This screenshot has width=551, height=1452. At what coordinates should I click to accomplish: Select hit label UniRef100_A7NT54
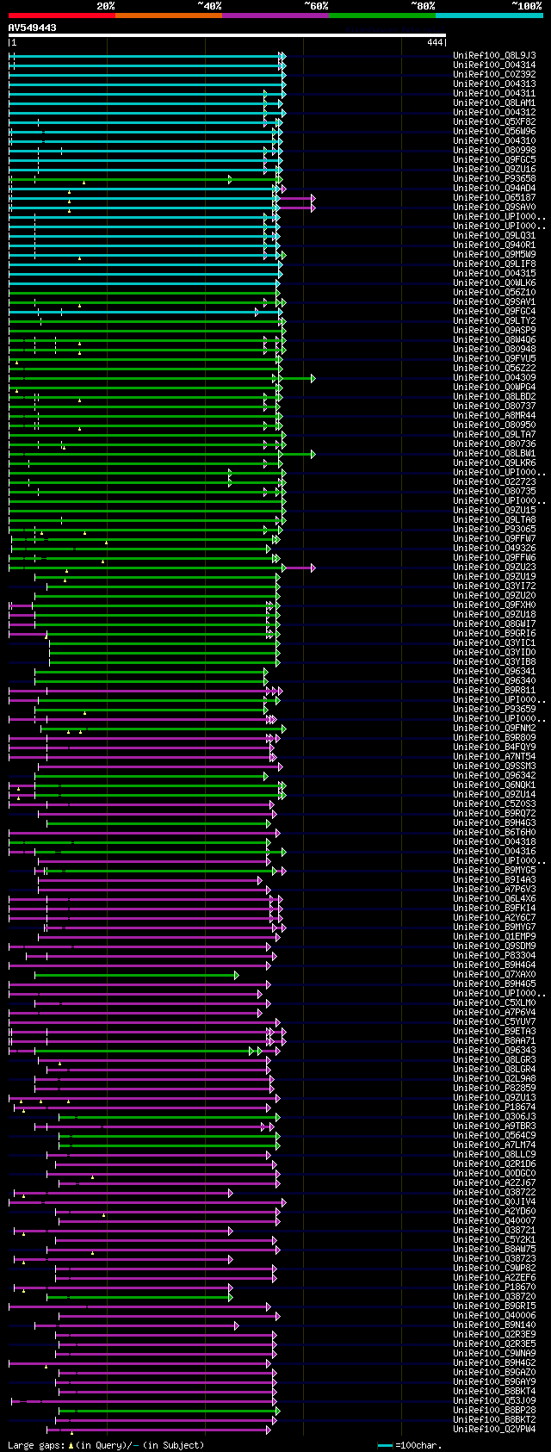point(494,757)
